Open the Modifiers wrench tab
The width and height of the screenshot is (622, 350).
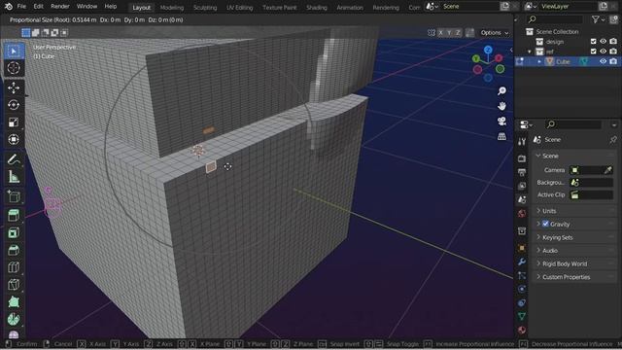click(x=522, y=262)
